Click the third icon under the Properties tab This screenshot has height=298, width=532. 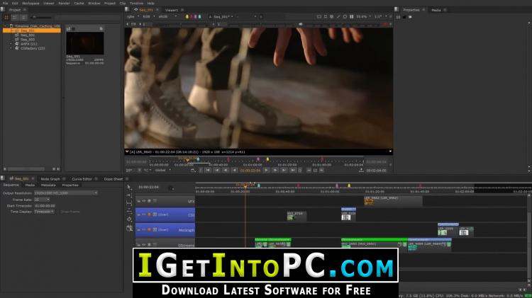click(410, 17)
